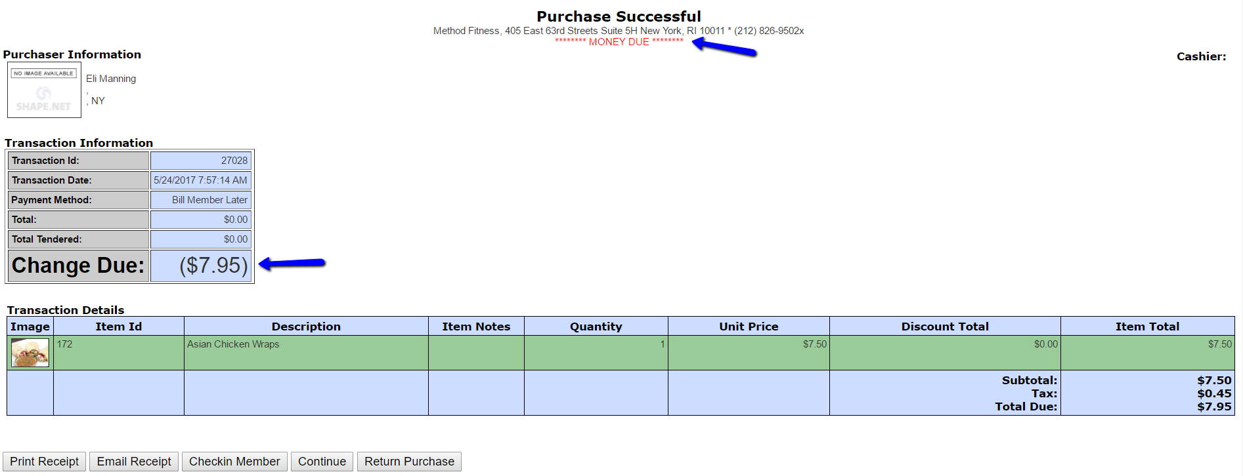1243x476 pixels.
Task: Continue to the next screen
Action: click(x=322, y=462)
